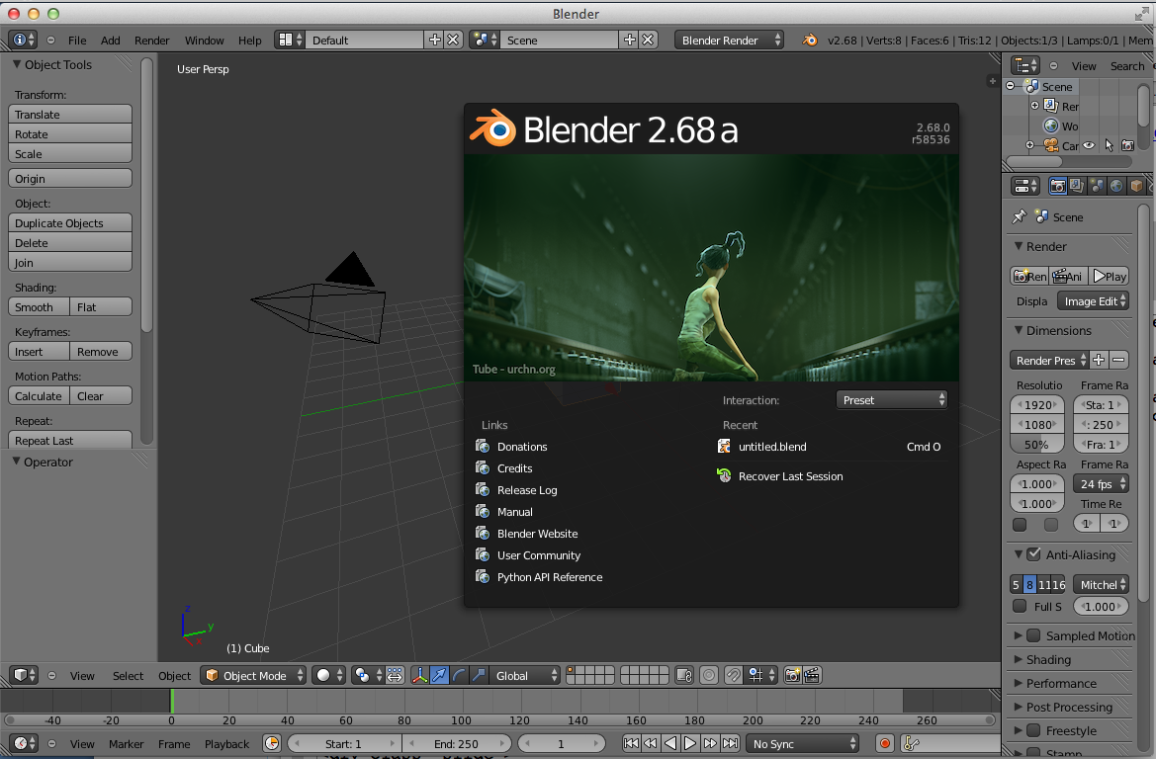Open the snap element type selector
Image resolution: width=1156 pixels, height=759 pixels.
pos(761,675)
